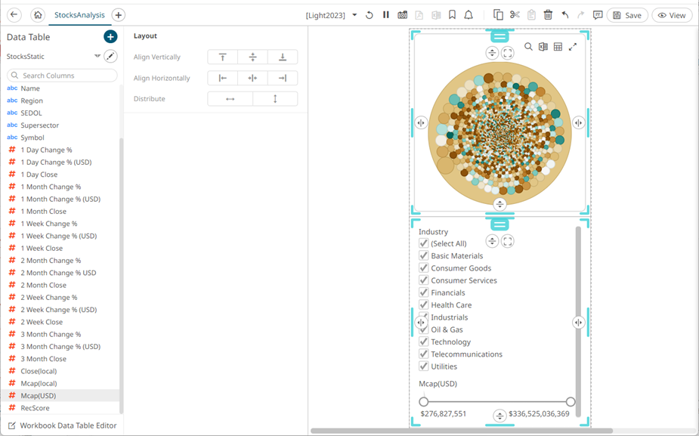Pause real-time data with the pause icon
Image resolution: width=699 pixels, height=436 pixels.
click(386, 15)
